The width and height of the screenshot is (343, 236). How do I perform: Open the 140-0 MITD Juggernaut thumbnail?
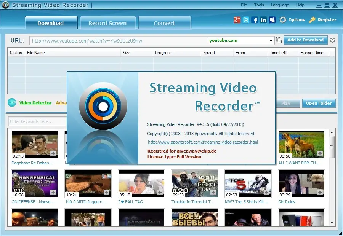88,183
